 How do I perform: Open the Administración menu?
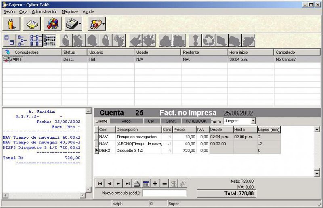44,12
